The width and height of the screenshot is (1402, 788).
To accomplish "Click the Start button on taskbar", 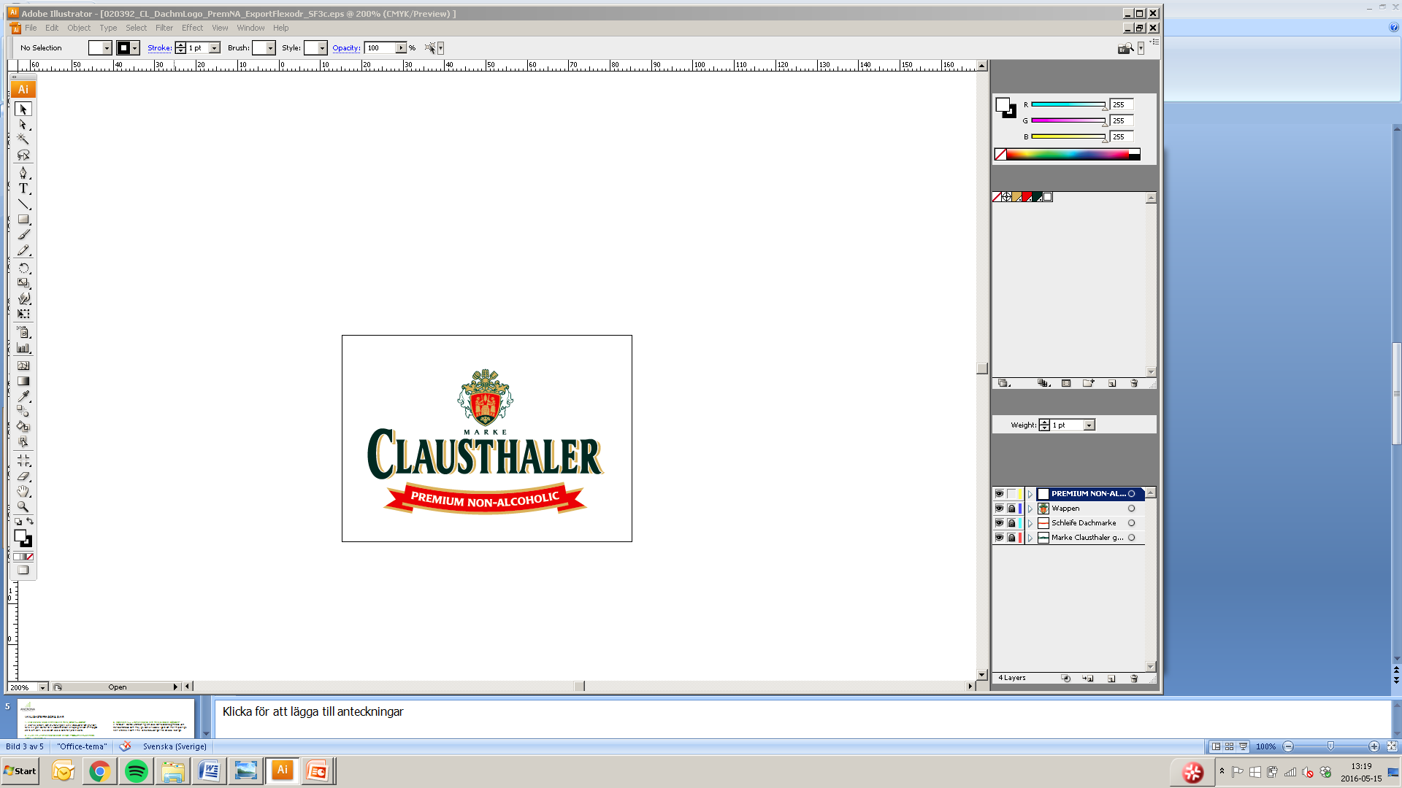I will point(20,771).
